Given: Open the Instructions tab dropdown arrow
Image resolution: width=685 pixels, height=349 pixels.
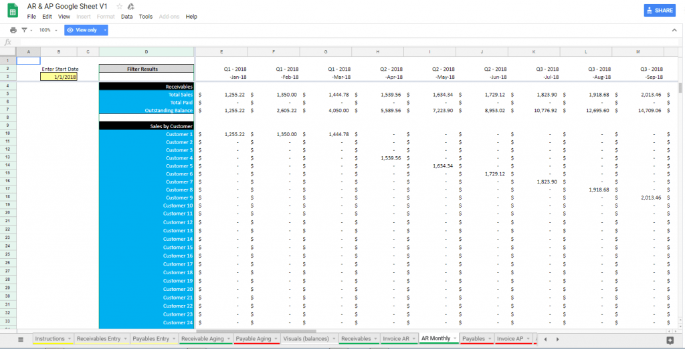Looking at the screenshot, I should tap(69, 338).
